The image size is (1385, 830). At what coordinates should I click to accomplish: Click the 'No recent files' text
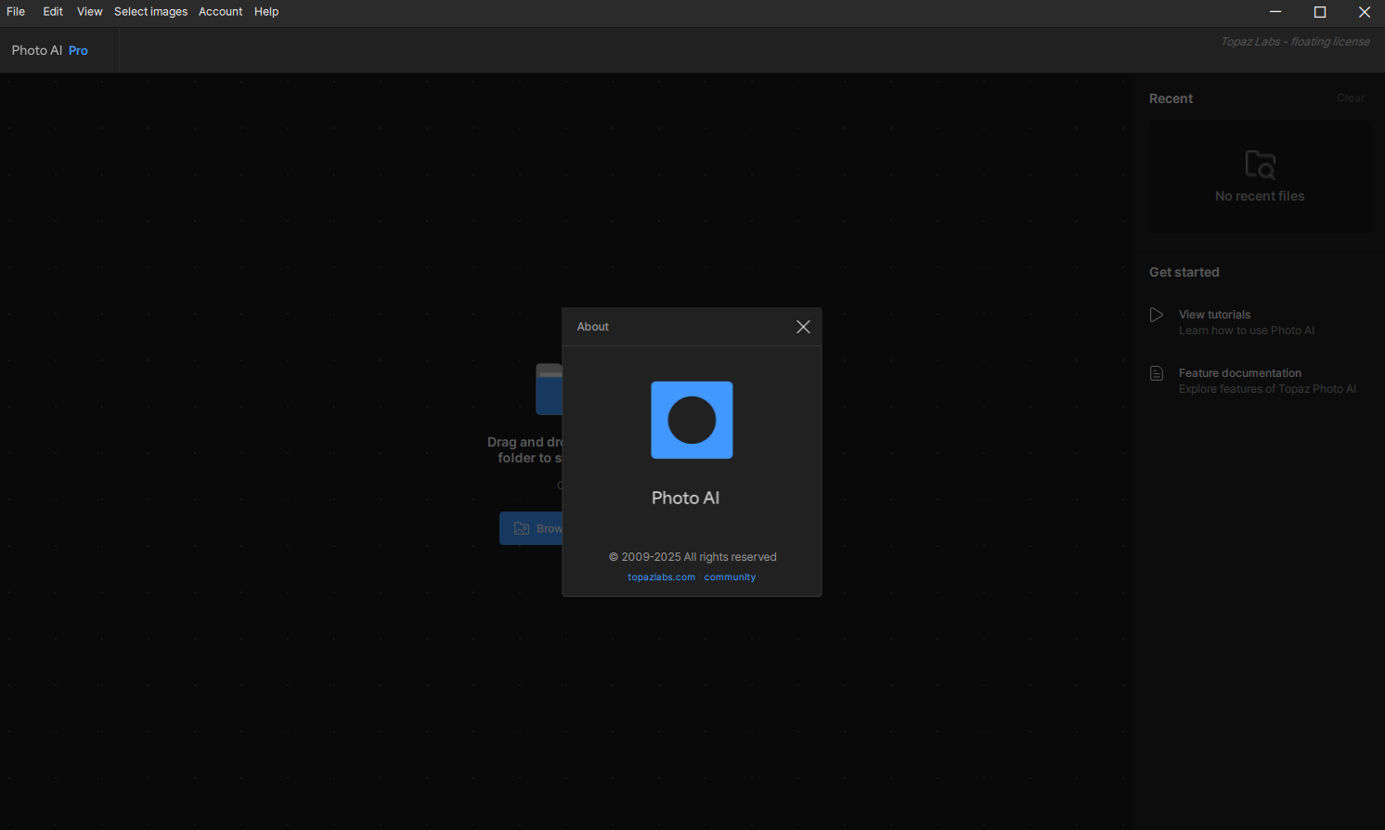coord(1260,196)
